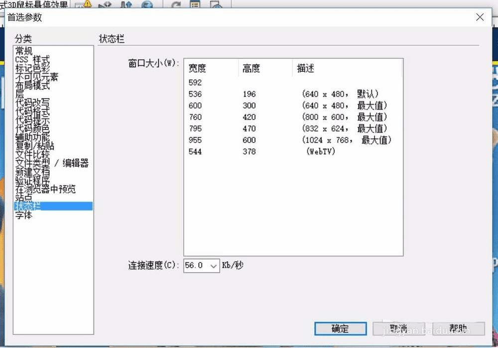This screenshot has width=498, height=348.
Task: Click height value 196
Action: [249, 94]
